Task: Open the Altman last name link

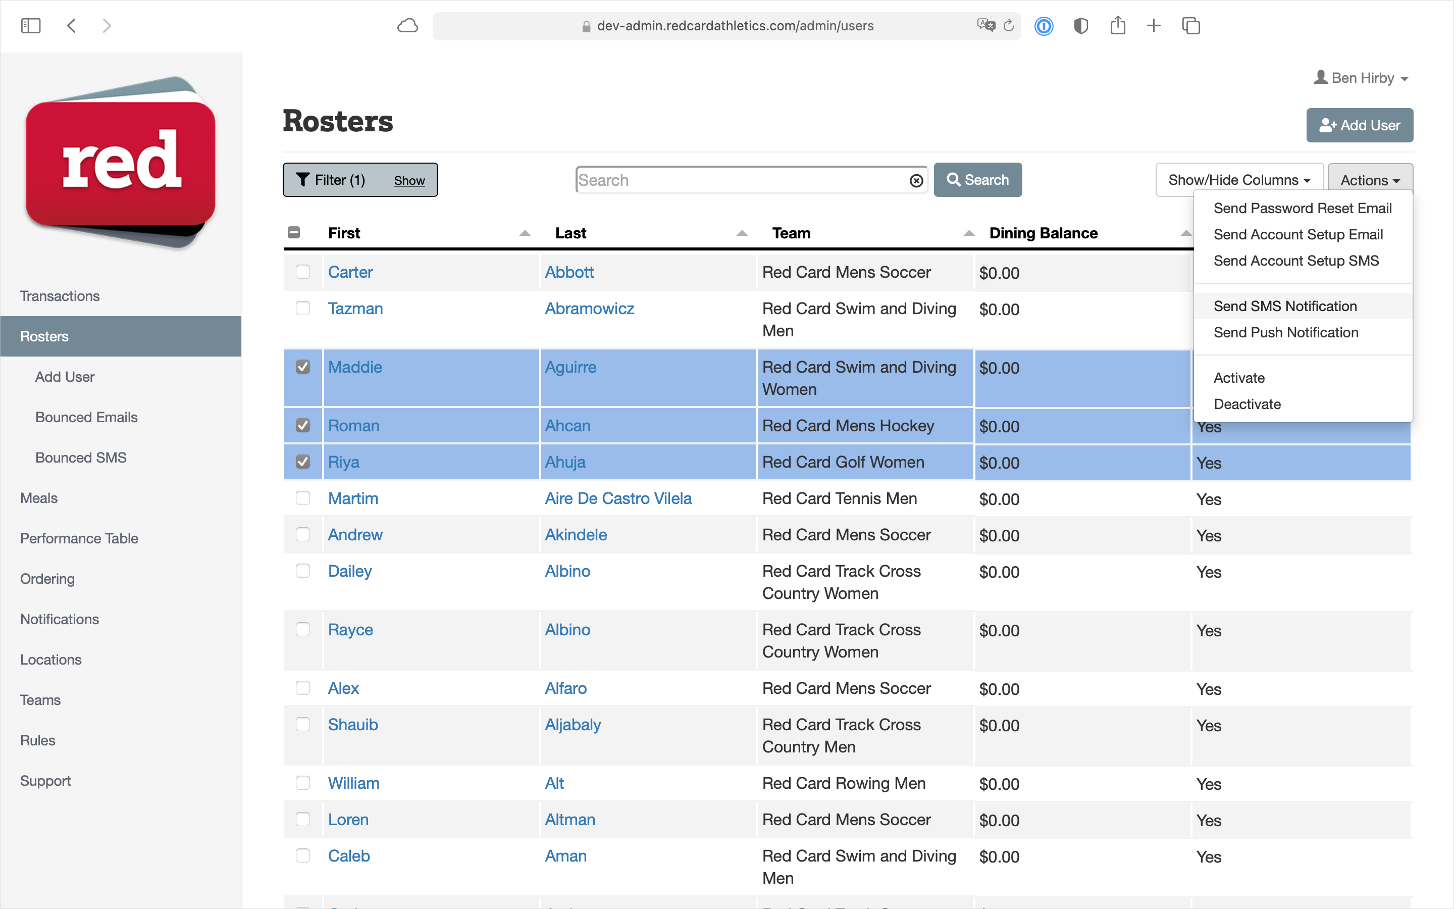Action: [x=570, y=820]
